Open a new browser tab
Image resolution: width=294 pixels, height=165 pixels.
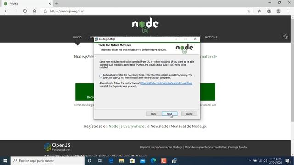57,3
